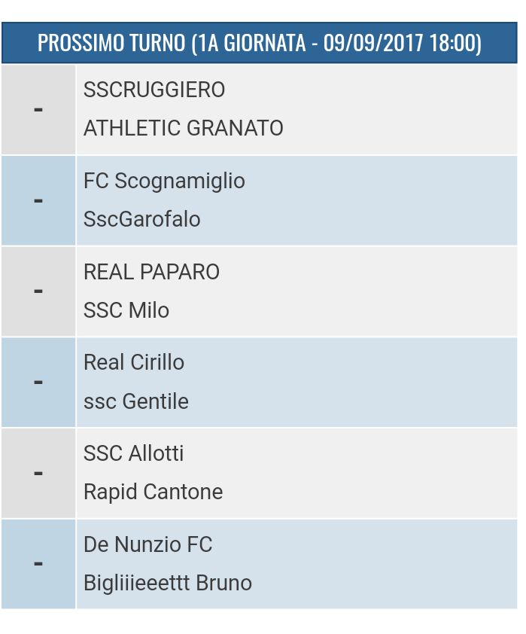Select score cell for REAL PAPARO match

[38, 291]
